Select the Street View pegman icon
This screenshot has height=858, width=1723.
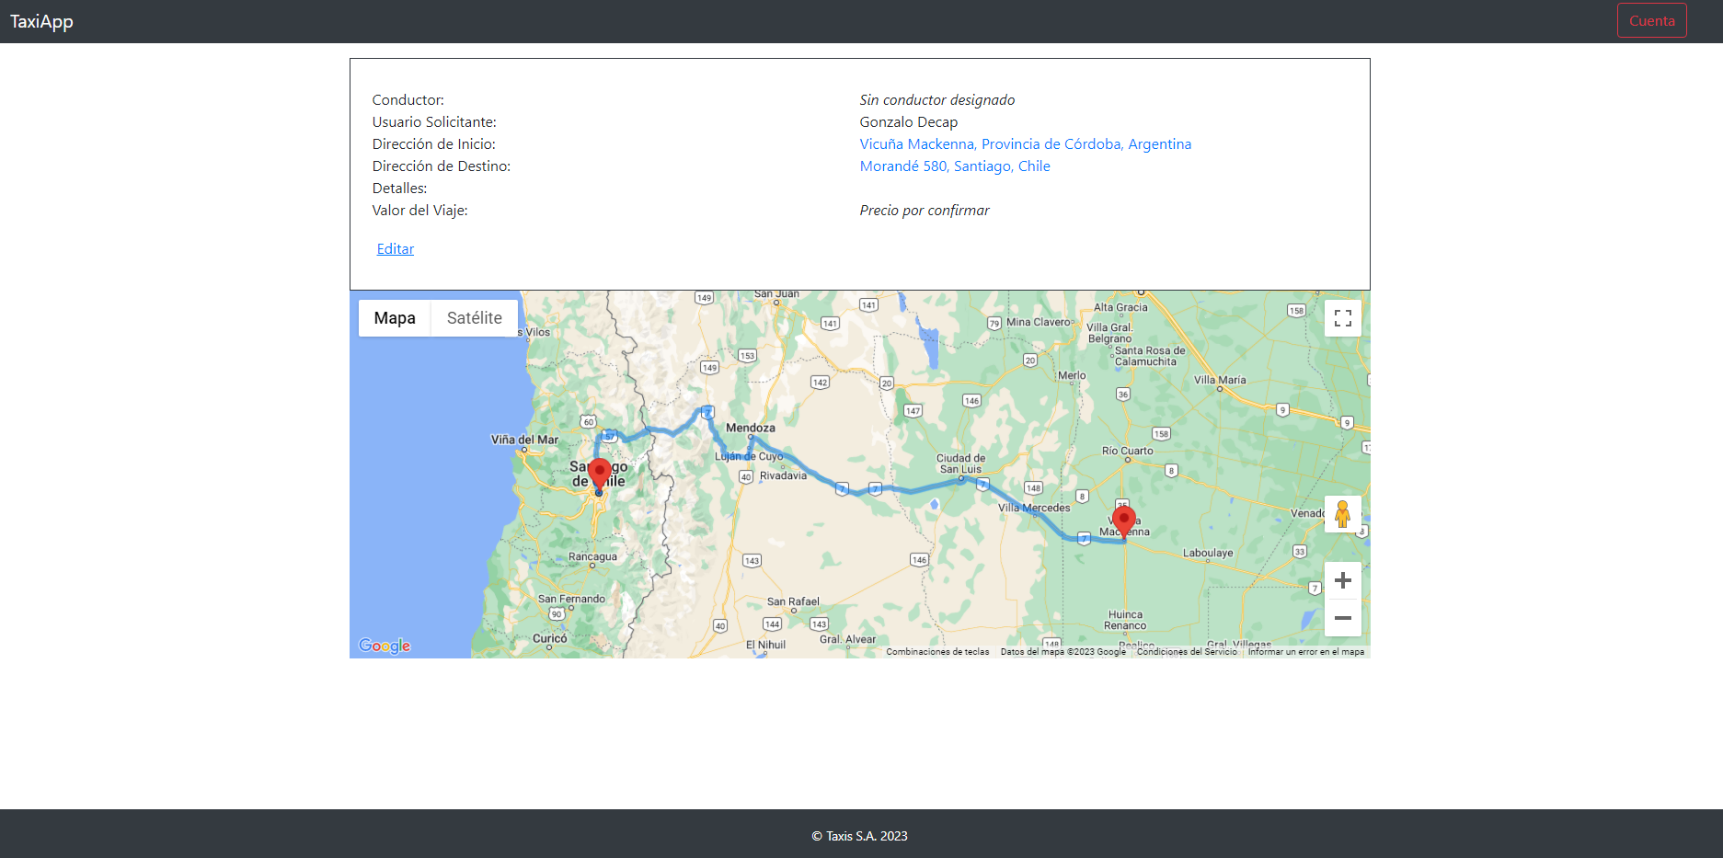(x=1342, y=514)
